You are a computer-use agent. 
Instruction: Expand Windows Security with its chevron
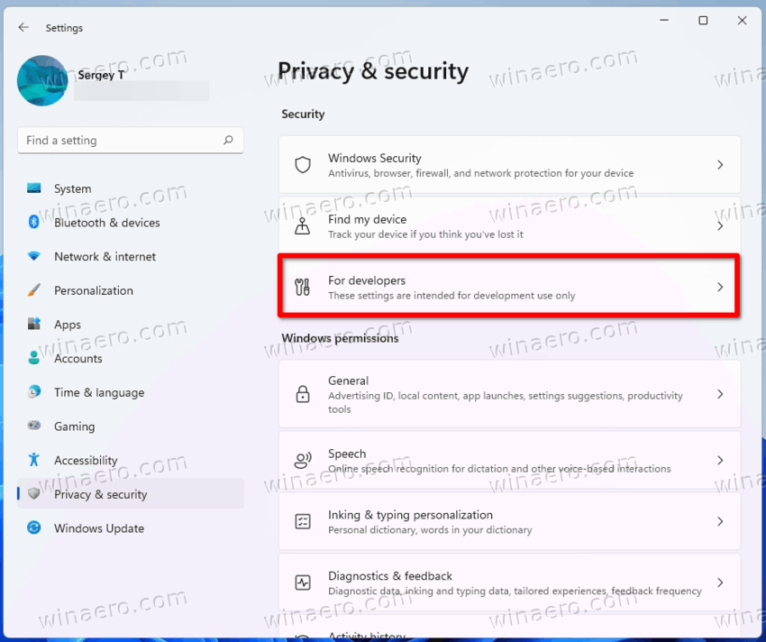coord(720,165)
